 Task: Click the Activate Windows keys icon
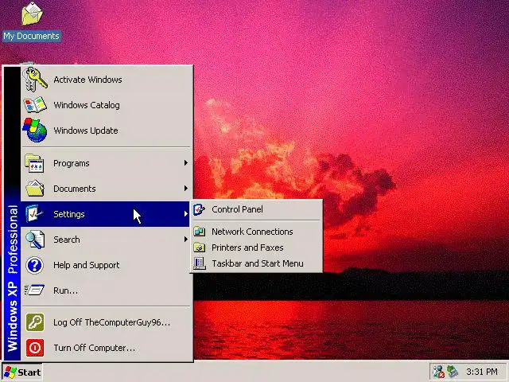pos(35,80)
